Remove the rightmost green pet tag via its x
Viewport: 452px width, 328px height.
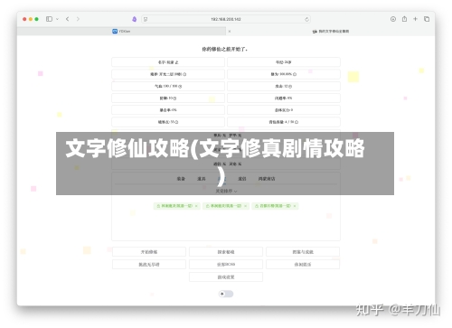point(295,206)
